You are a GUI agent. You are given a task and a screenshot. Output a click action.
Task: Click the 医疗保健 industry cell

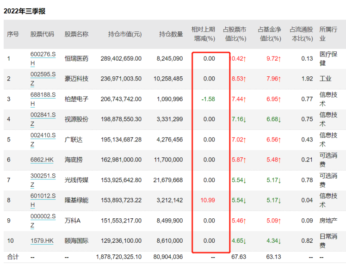coord(328,59)
